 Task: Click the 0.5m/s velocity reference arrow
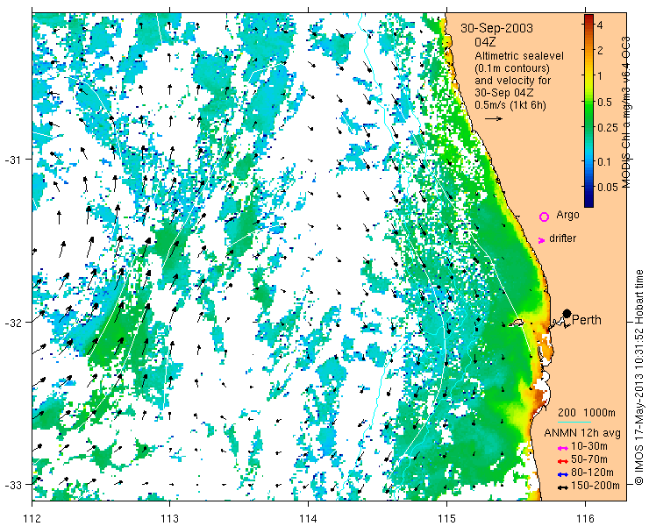(x=494, y=118)
